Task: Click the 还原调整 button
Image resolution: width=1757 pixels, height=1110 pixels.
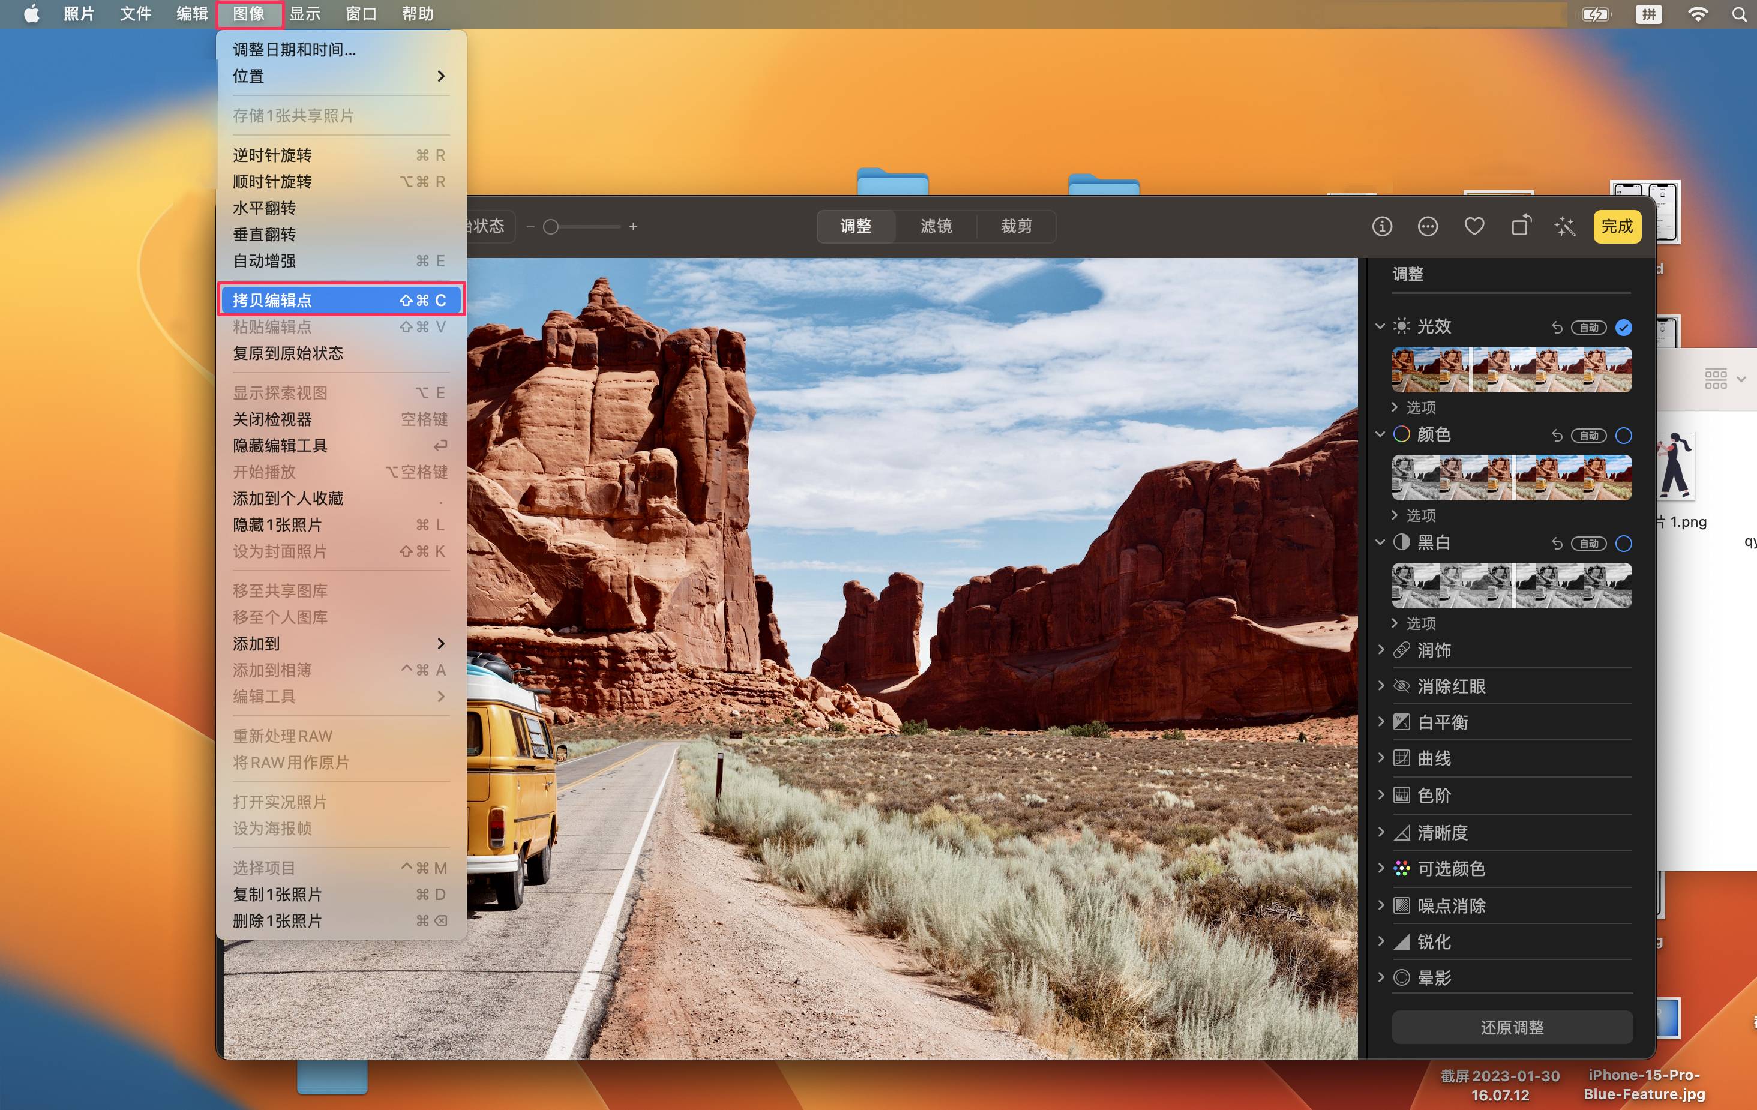Action: click(x=1512, y=1027)
